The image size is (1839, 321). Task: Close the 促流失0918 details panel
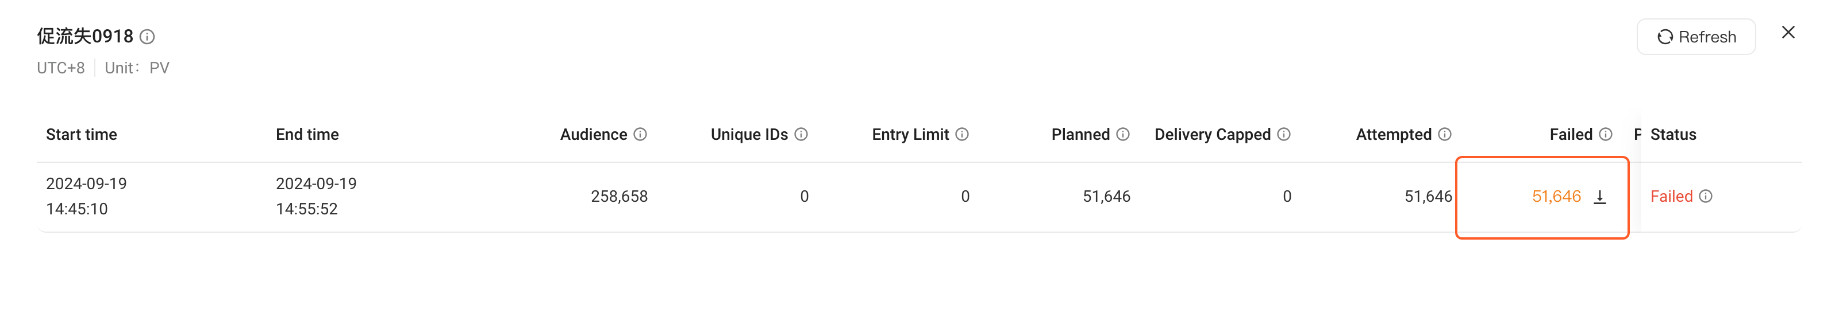click(1788, 33)
